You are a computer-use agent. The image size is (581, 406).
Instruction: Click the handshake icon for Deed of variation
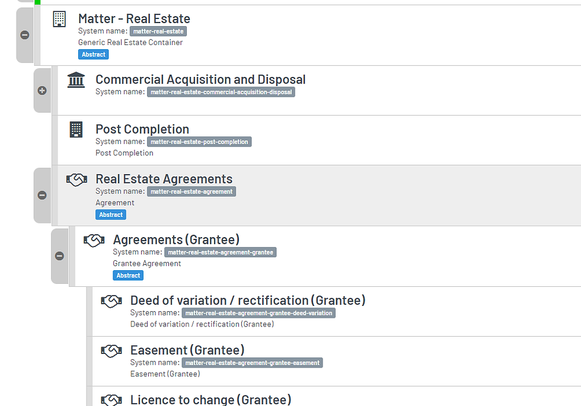[x=111, y=300]
